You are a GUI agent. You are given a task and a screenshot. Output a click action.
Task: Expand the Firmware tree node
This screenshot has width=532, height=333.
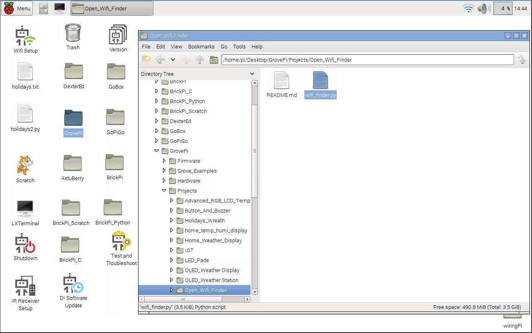[x=164, y=161]
